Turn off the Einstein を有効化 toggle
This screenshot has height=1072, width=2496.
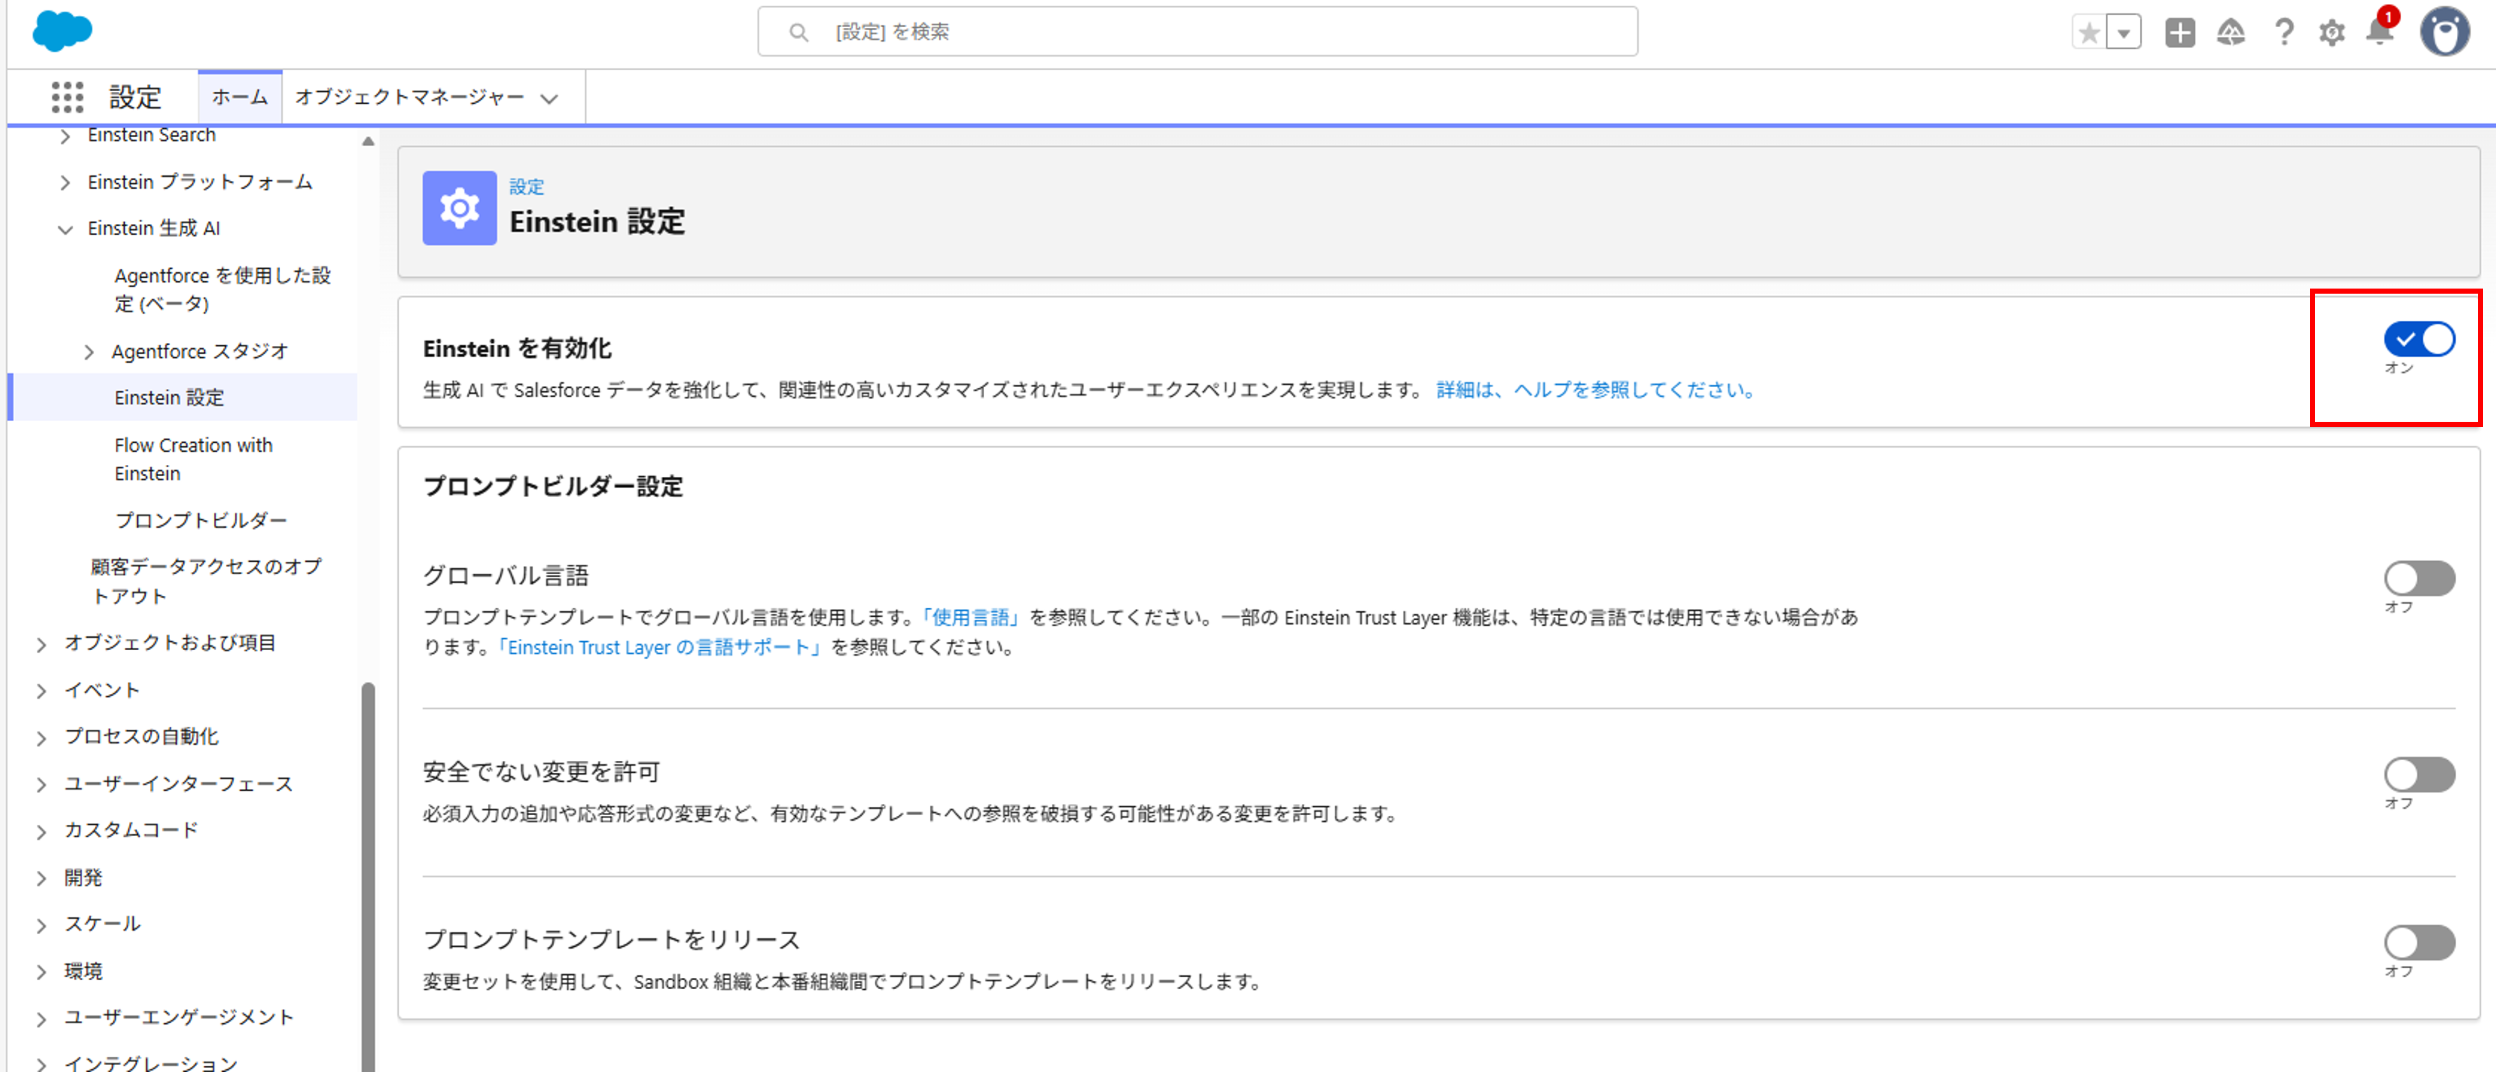tap(2418, 340)
